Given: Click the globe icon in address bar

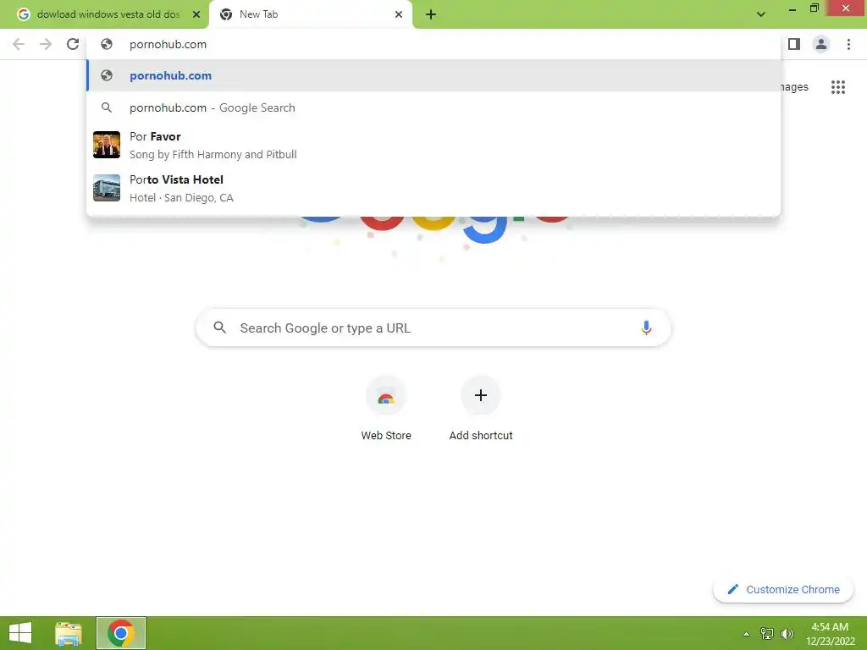Looking at the screenshot, I should point(107,44).
